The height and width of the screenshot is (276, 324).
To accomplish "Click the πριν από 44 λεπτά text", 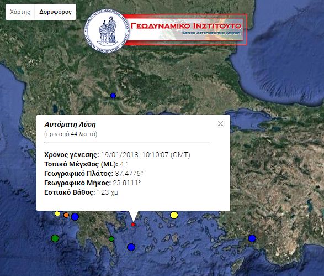I will click(x=71, y=134).
